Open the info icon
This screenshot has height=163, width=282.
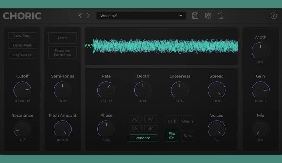point(274,15)
